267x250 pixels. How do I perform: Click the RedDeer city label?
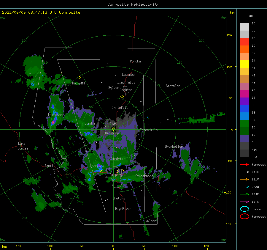tap(126, 90)
